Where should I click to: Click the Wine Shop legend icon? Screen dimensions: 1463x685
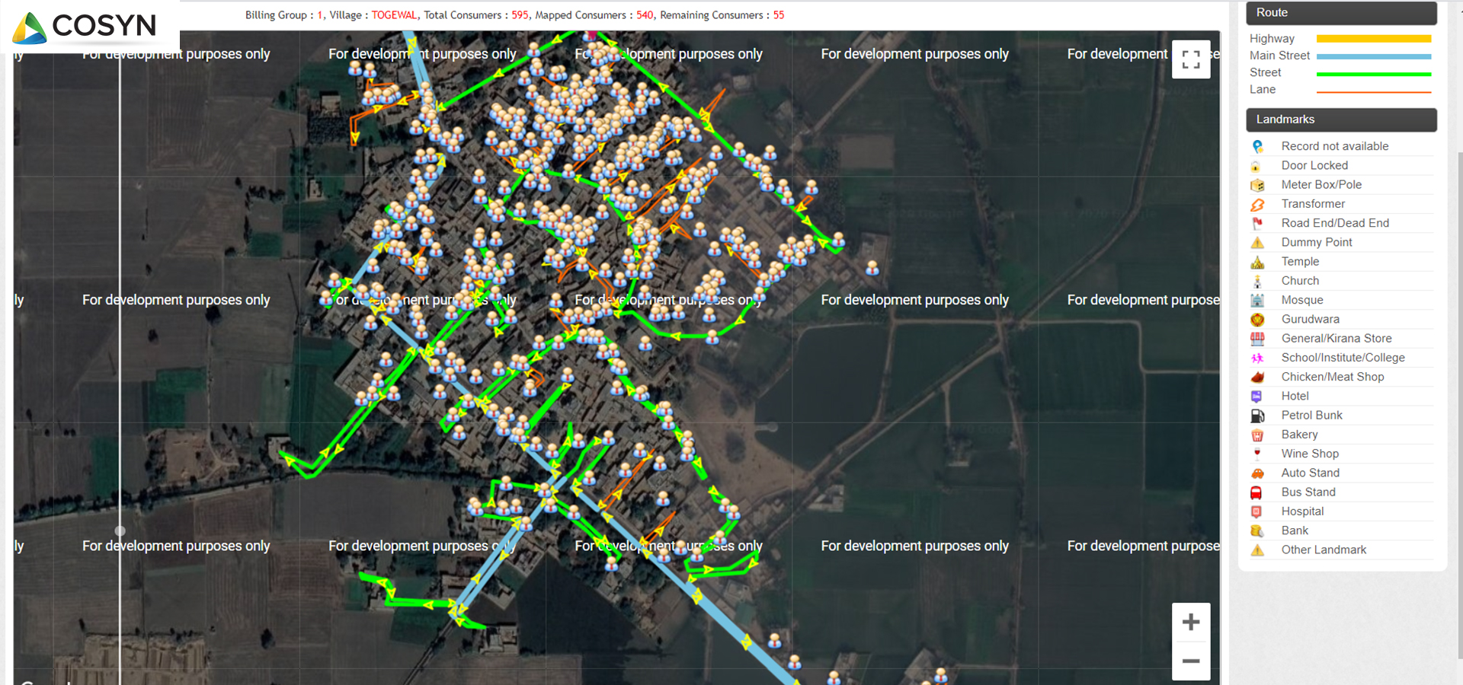click(1257, 454)
